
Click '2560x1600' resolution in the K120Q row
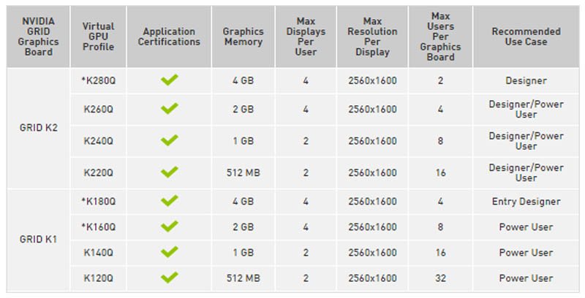click(x=372, y=278)
